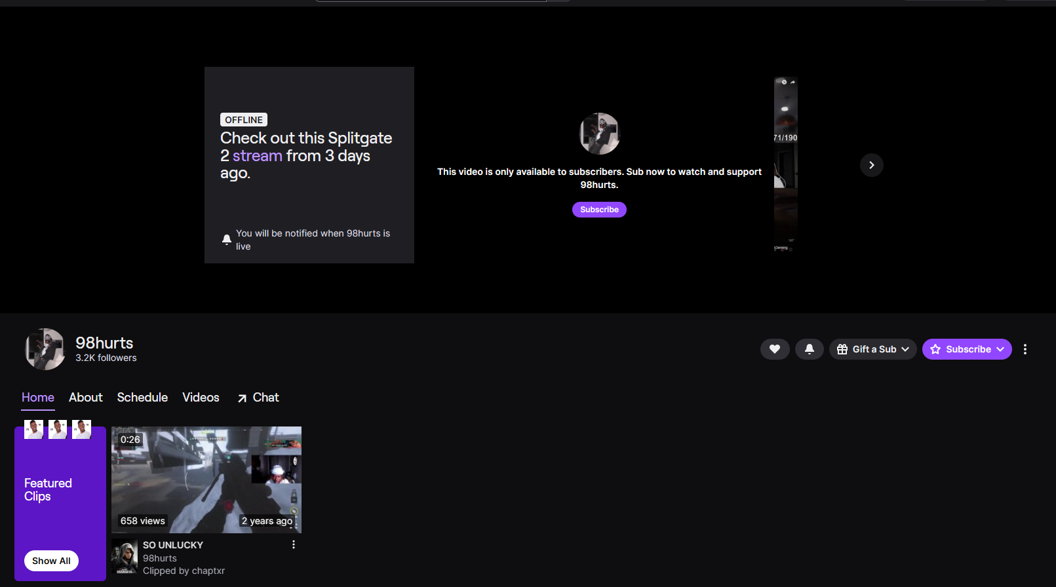This screenshot has height=587, width=1056.
Task: Open SO UNLUCKY clip options menu
Action: pos(293,545)
